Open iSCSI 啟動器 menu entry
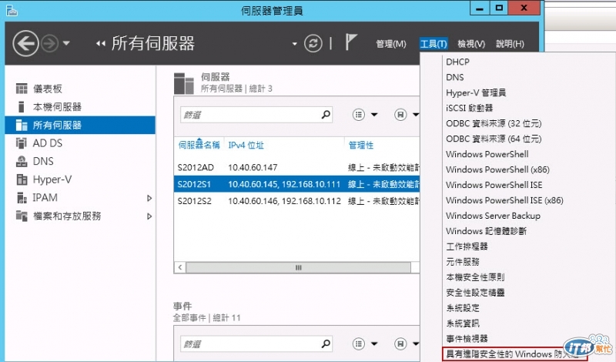Screen dimensions: 616x362 click(469, 108)
